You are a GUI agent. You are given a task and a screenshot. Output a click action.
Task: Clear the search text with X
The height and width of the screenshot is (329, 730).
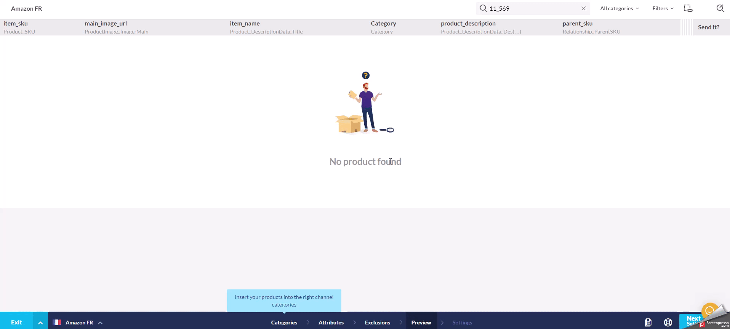click(x=583, y=8)
